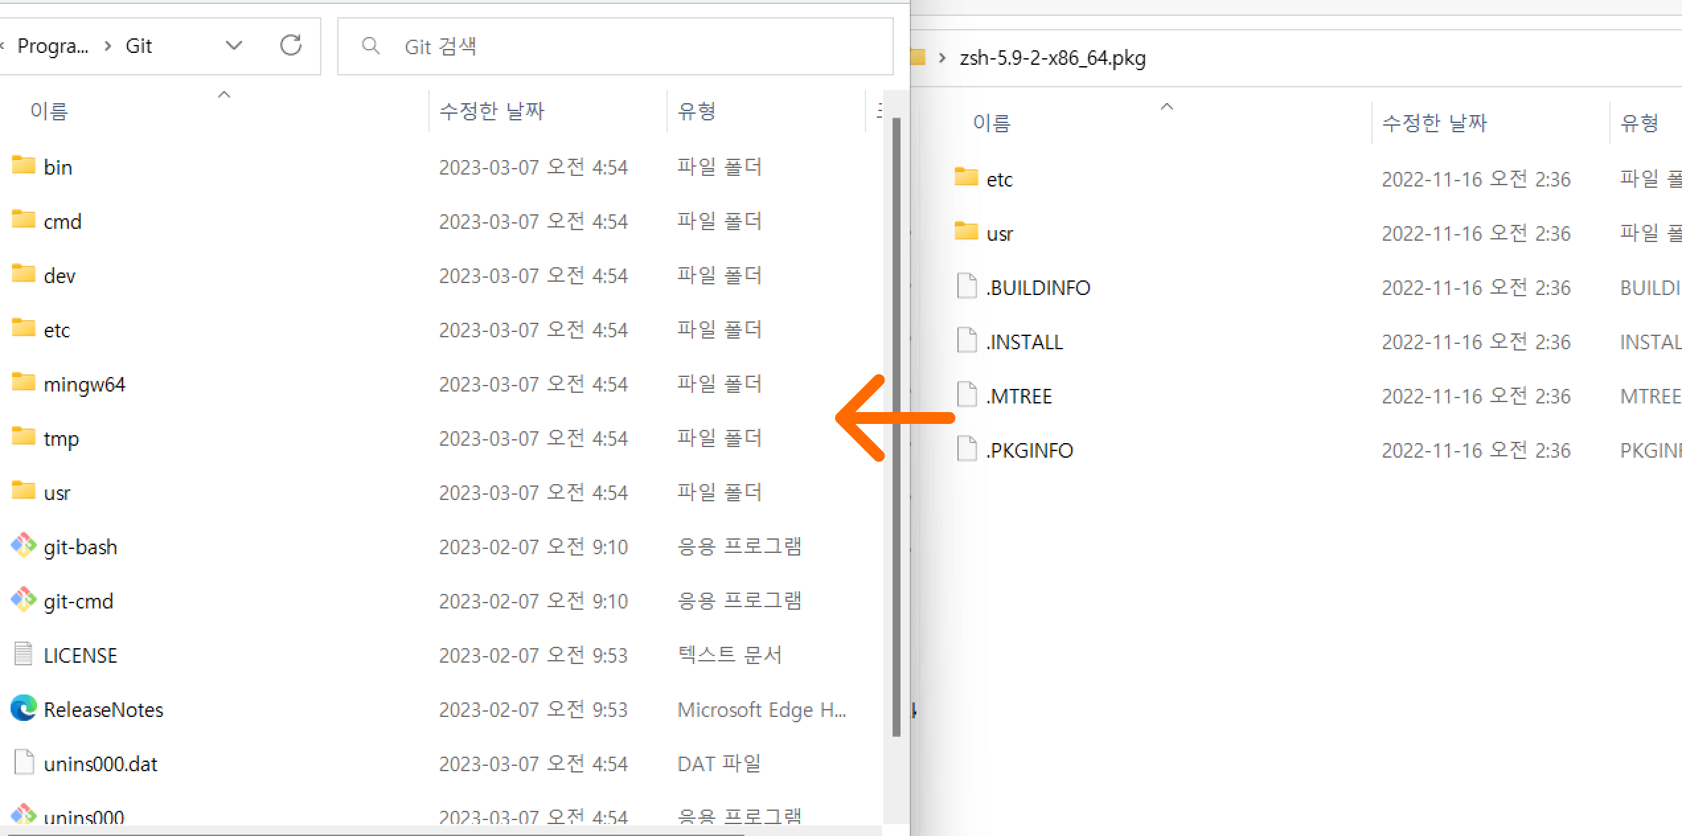This screenshot has height=836, width=1682.
Task: Click the DAT 파일 type cell
Action: 719,764
